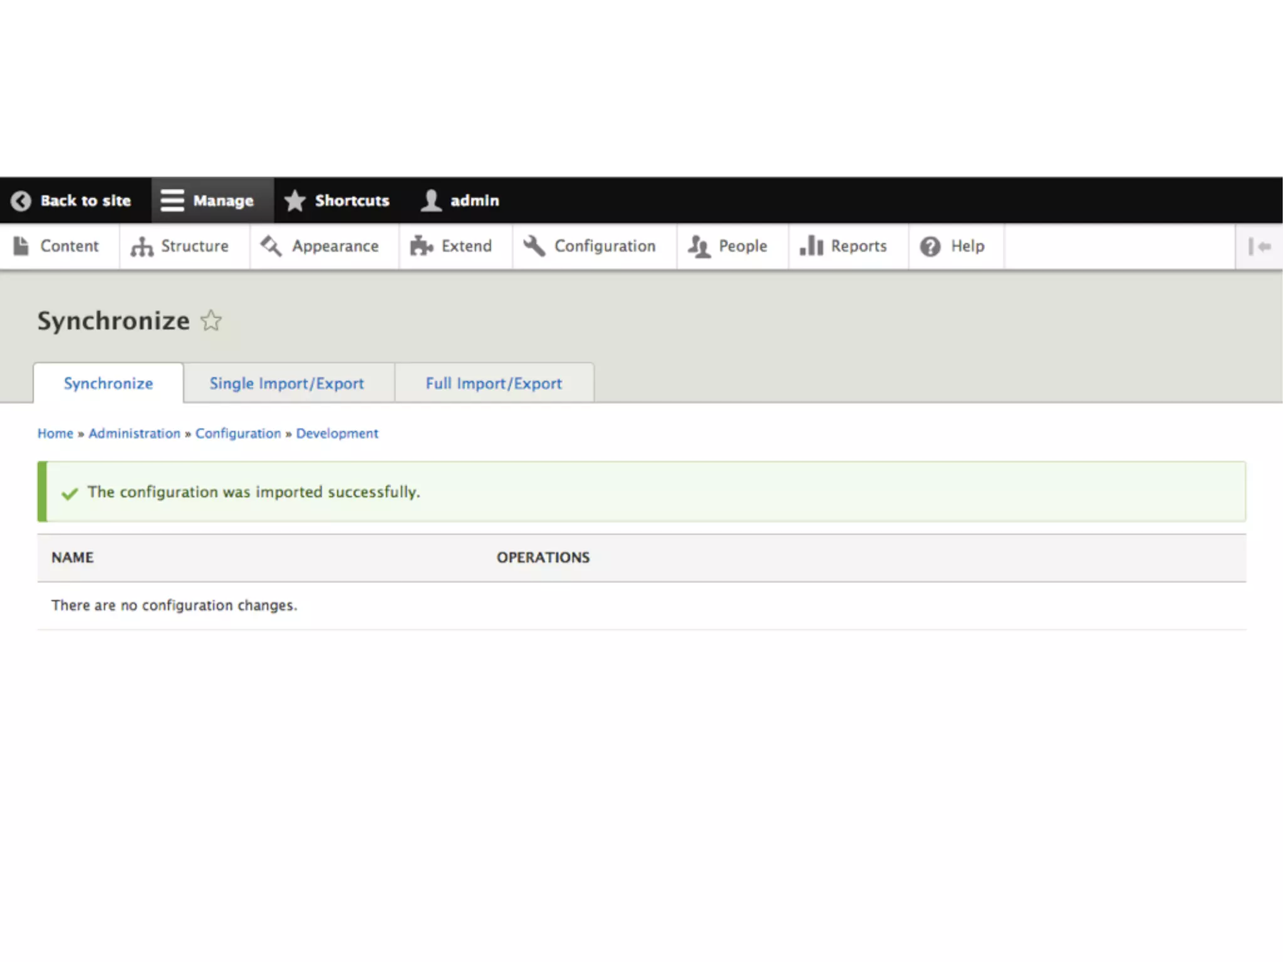Open the People menu item
Screen dimensions: 1283x962
coord(742,246)
